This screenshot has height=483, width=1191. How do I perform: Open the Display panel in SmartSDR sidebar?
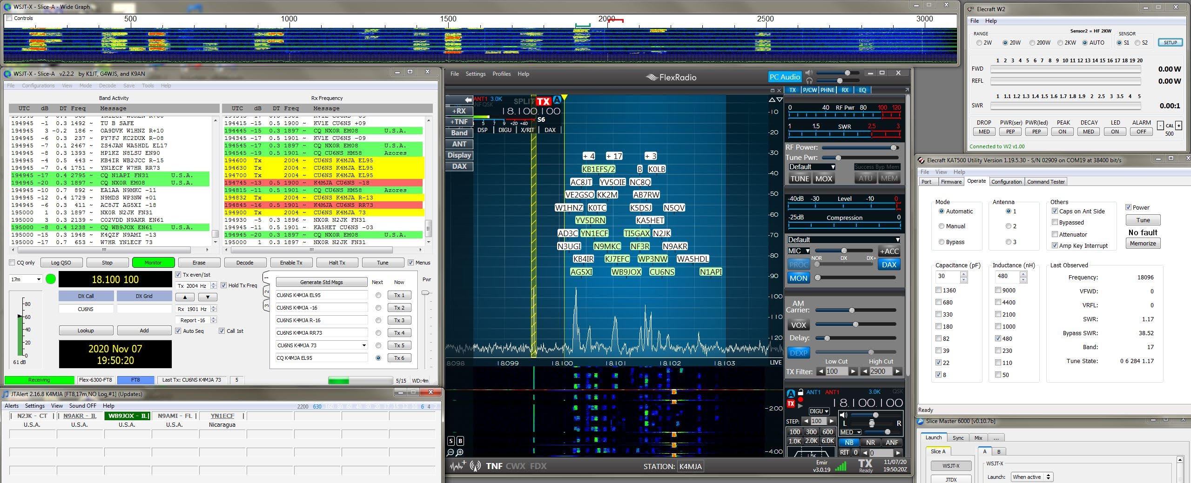[x=459, y=155]
